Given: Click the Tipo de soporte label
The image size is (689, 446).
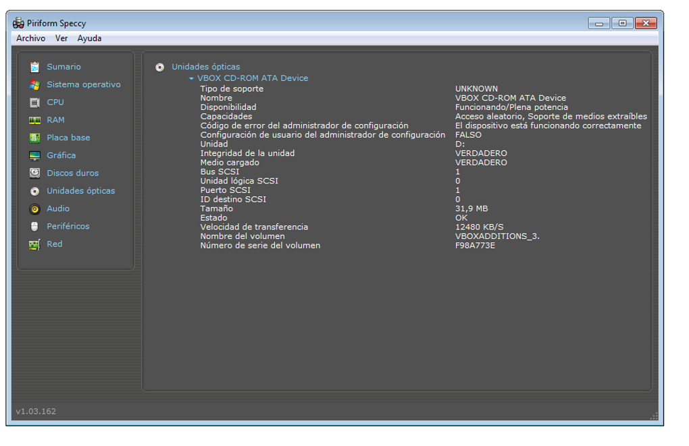Looking at the screenshot, I should (x=232, y=88).
